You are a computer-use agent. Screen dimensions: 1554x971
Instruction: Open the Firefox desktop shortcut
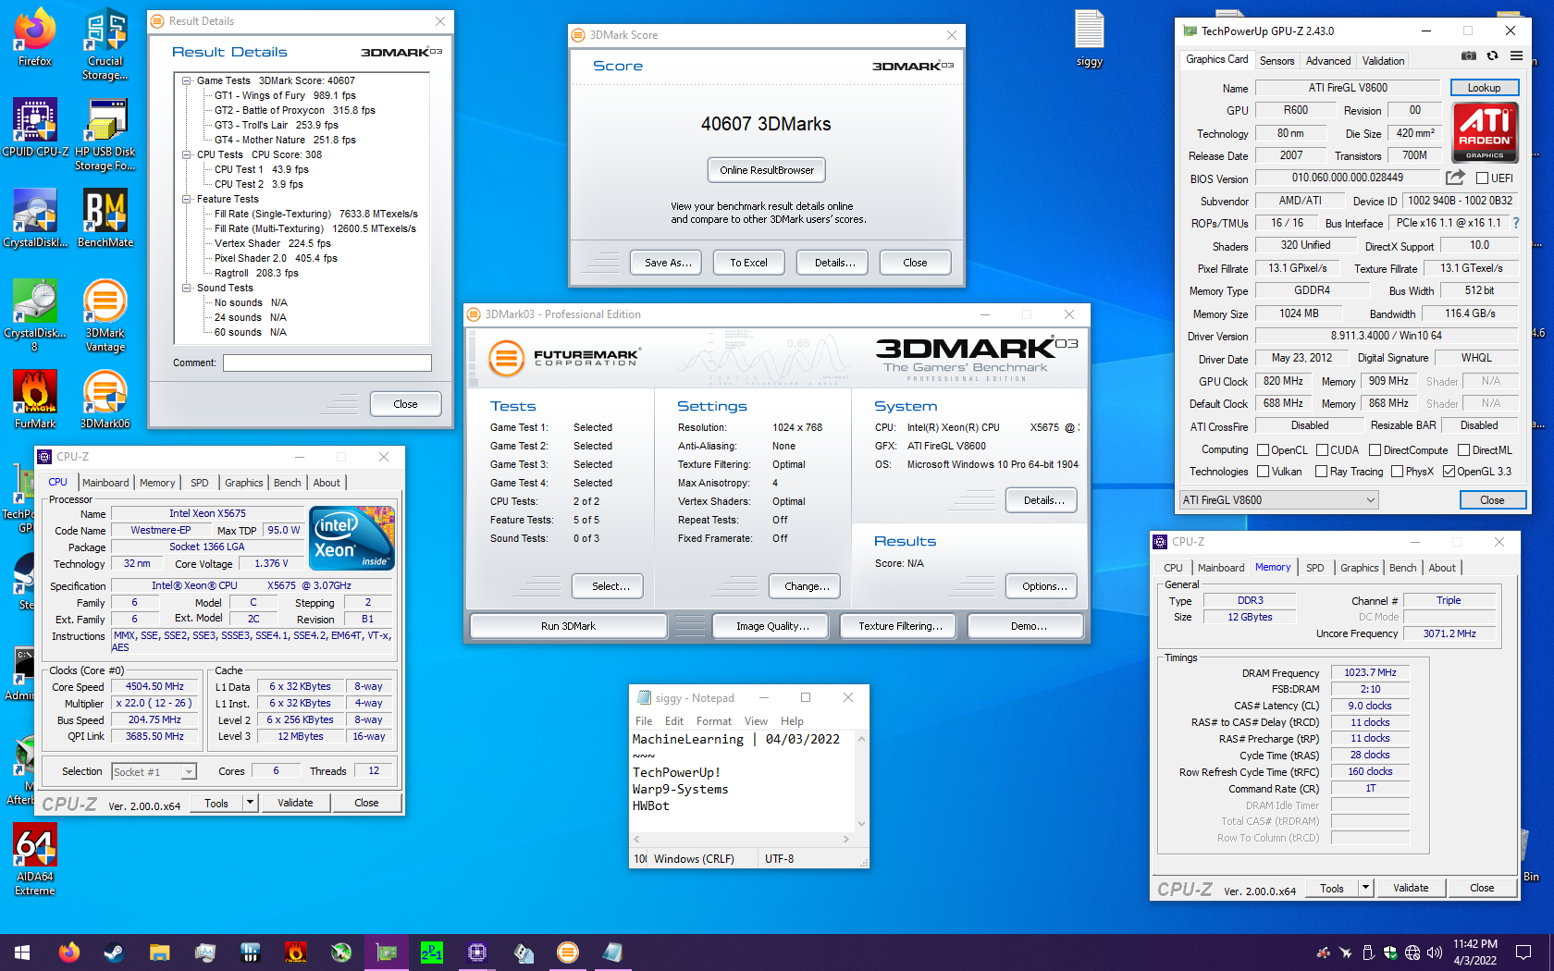tap(35, 38)
